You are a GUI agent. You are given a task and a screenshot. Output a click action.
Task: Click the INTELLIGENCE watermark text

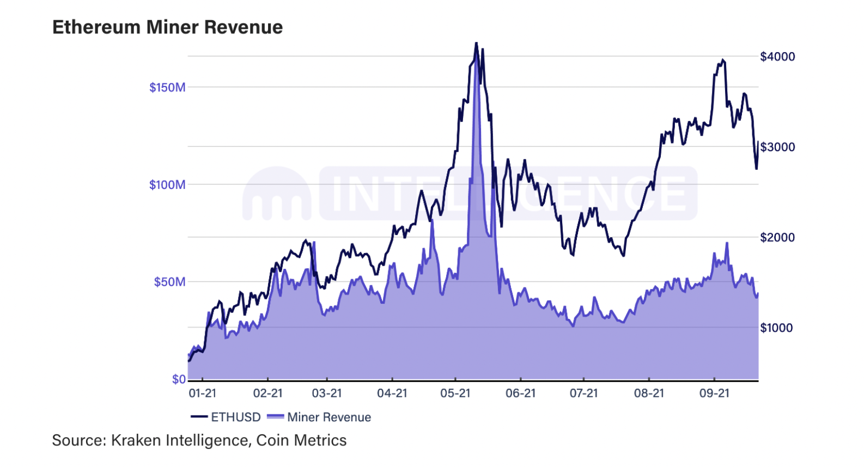[x=508, y=193]
